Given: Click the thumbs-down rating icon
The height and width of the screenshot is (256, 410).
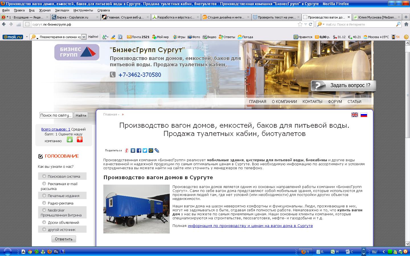Looking at the screenshot, I should click(x=80, y=139).
